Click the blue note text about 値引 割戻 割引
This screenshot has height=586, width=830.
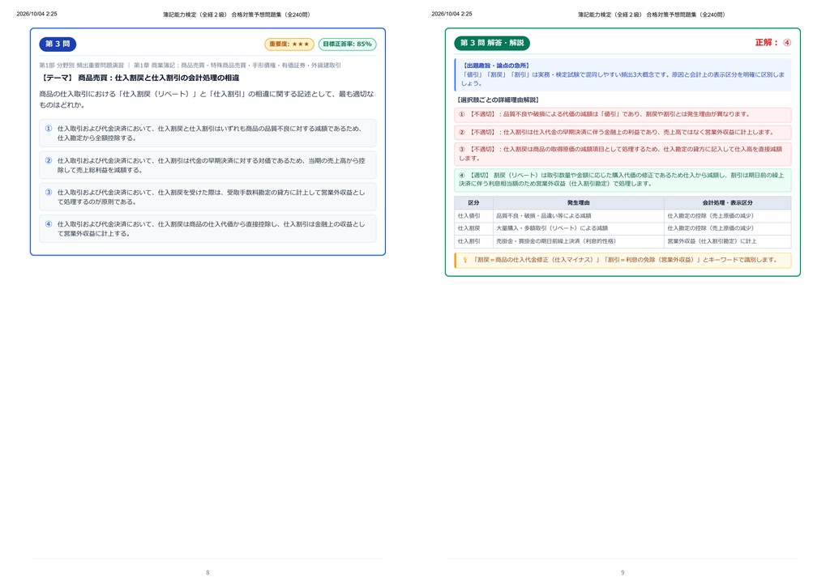coord(623,79)
